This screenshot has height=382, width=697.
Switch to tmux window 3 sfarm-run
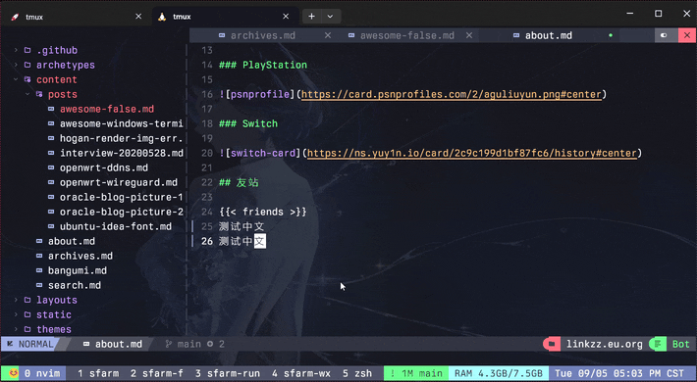[x=228, y=373]
